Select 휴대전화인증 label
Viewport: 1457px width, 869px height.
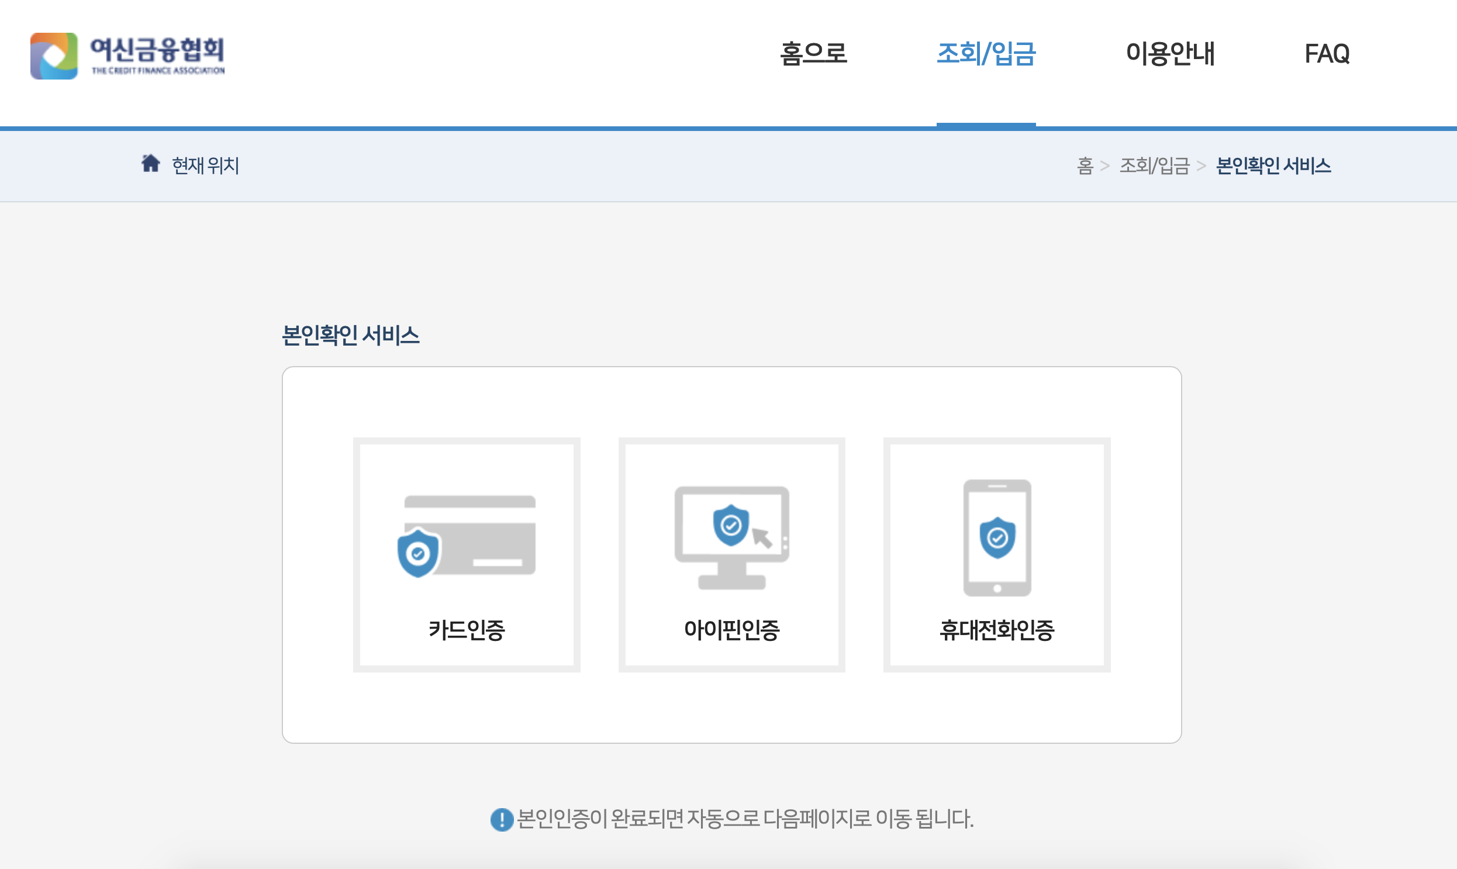pos(997,630)
